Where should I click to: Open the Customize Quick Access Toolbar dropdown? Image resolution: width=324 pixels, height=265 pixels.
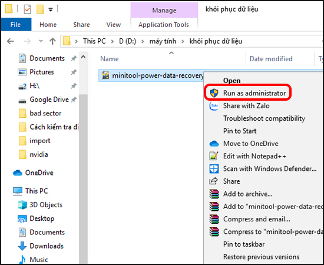[51, 9]
